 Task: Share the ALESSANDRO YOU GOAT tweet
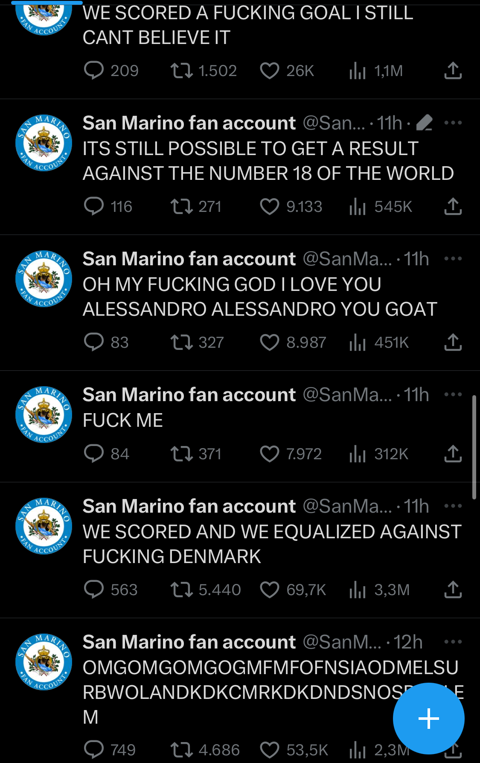[x=453, y=342]
